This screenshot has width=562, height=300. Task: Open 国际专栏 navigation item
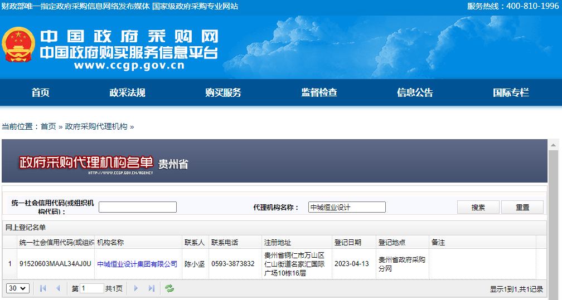[x=511, y=92]
